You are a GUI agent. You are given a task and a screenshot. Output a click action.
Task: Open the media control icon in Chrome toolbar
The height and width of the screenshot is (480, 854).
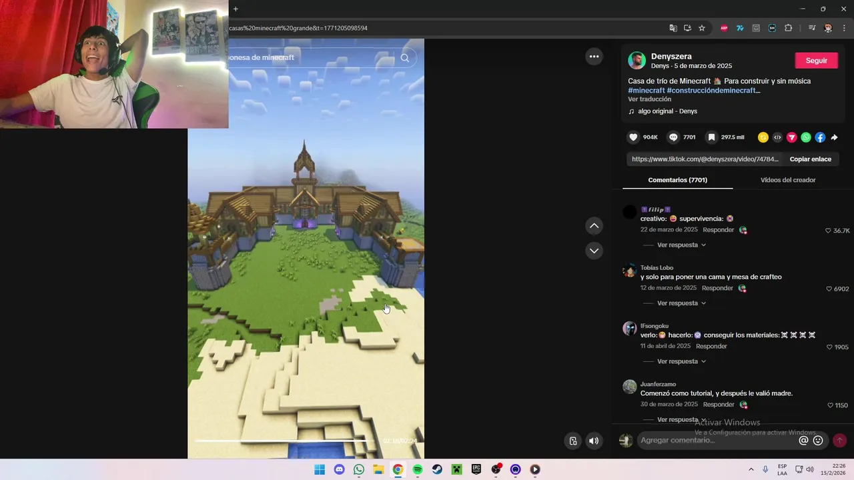coord(812,28)
